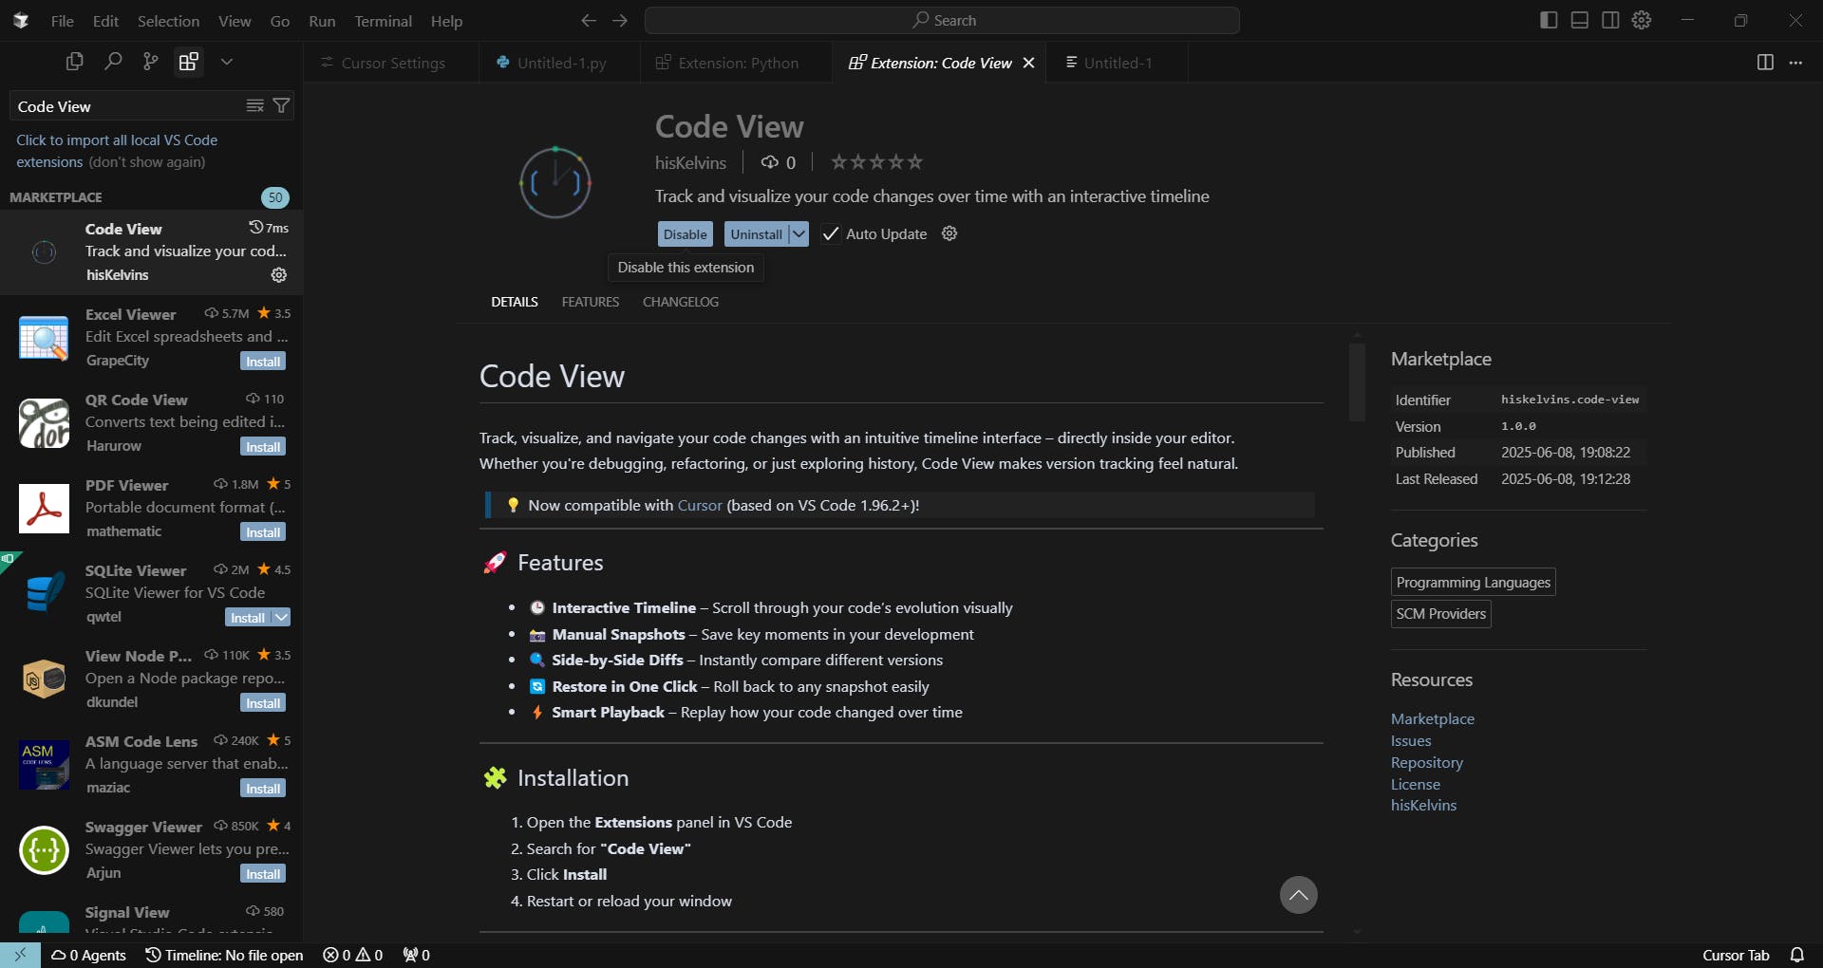Open Cursor Tab status bar item
This screenshot has height=968, width=1823.
click(x=1736, y=955)
